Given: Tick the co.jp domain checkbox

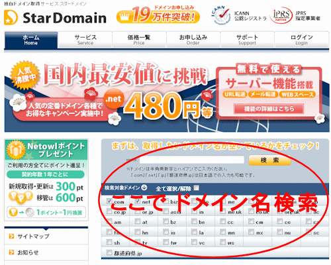Looking at the screenshot, I should 109,211.
